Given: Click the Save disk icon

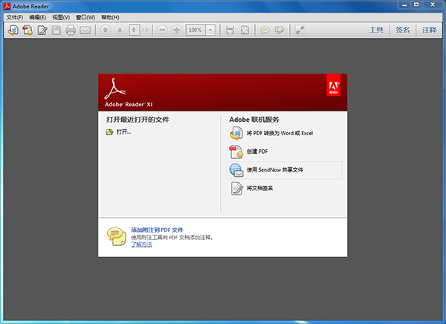Looking at the screenshot, I should pyautogui.click(x=56, y=30).
